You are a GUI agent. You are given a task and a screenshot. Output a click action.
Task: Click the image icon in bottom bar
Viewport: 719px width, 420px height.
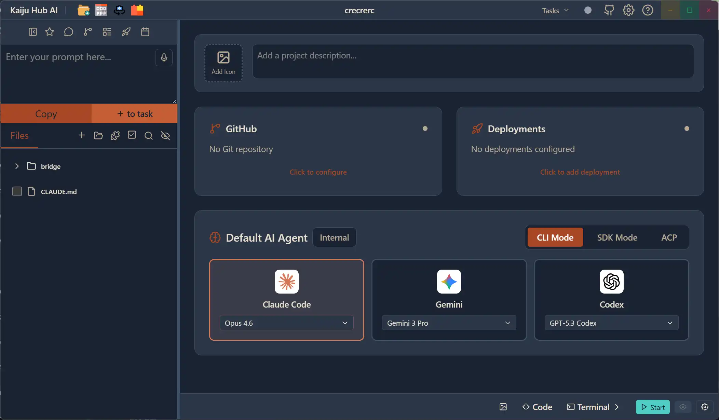tap(503, 407)
